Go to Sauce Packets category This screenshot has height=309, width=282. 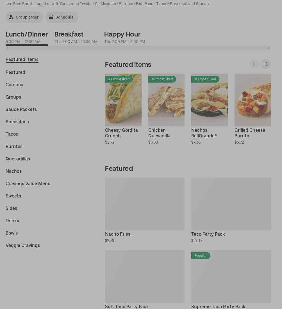[21, 109]
